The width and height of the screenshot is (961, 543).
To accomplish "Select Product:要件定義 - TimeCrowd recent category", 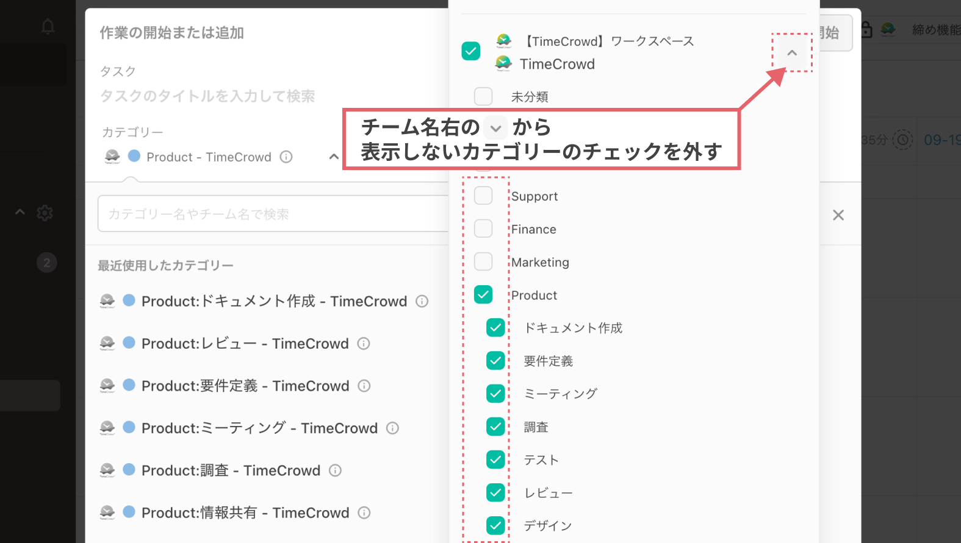I will (245, 386).
